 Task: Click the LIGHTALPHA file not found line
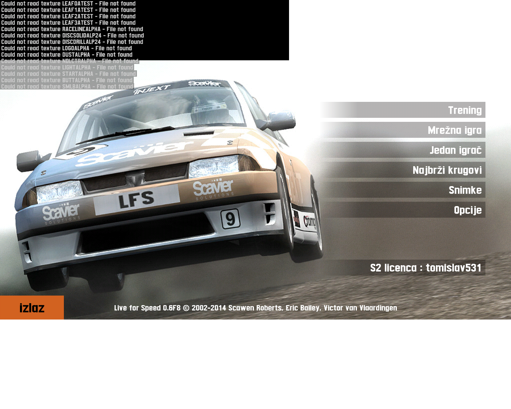pyautogui.click(x=67, y=67)
